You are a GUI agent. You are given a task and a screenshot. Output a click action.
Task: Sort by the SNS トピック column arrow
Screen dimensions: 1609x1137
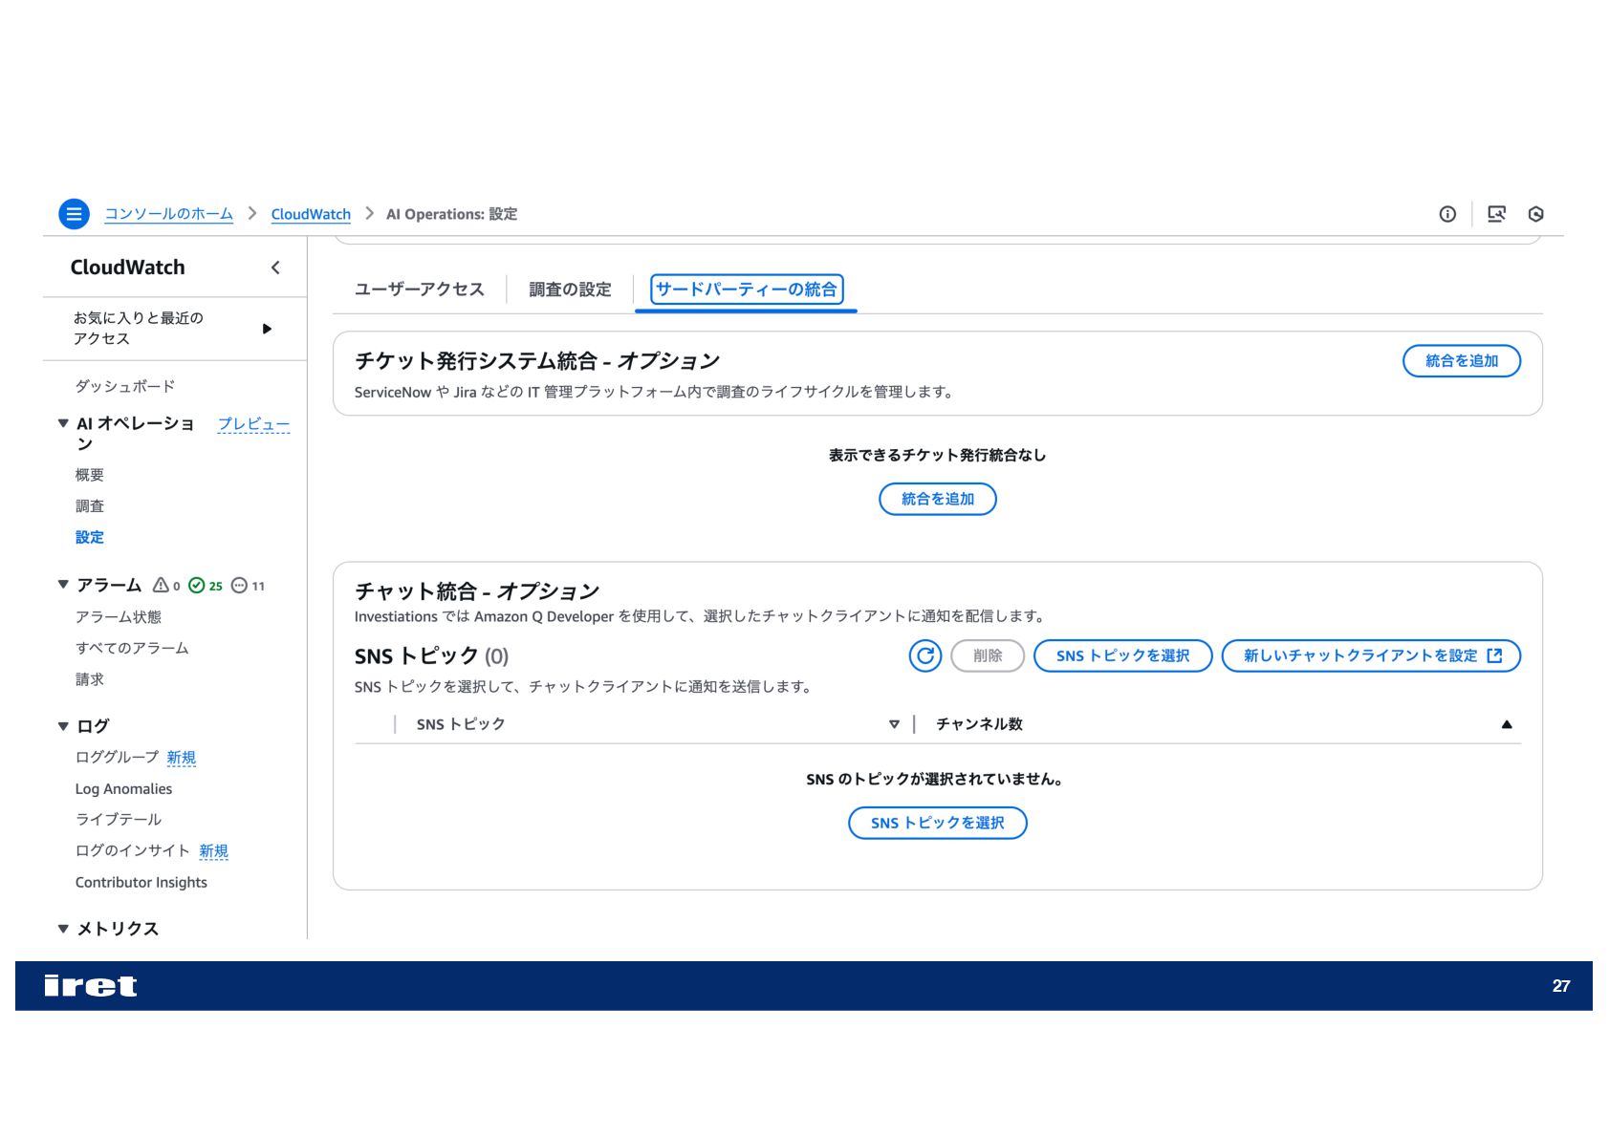(894, 724)
